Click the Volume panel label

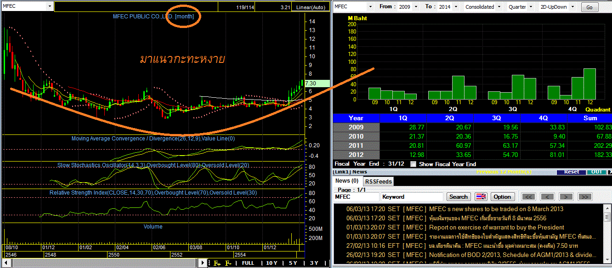tap(153, 227)
